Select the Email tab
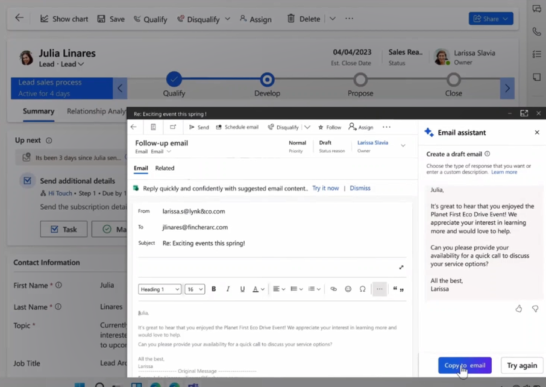 pyautogui.click(x=140, y=168)
